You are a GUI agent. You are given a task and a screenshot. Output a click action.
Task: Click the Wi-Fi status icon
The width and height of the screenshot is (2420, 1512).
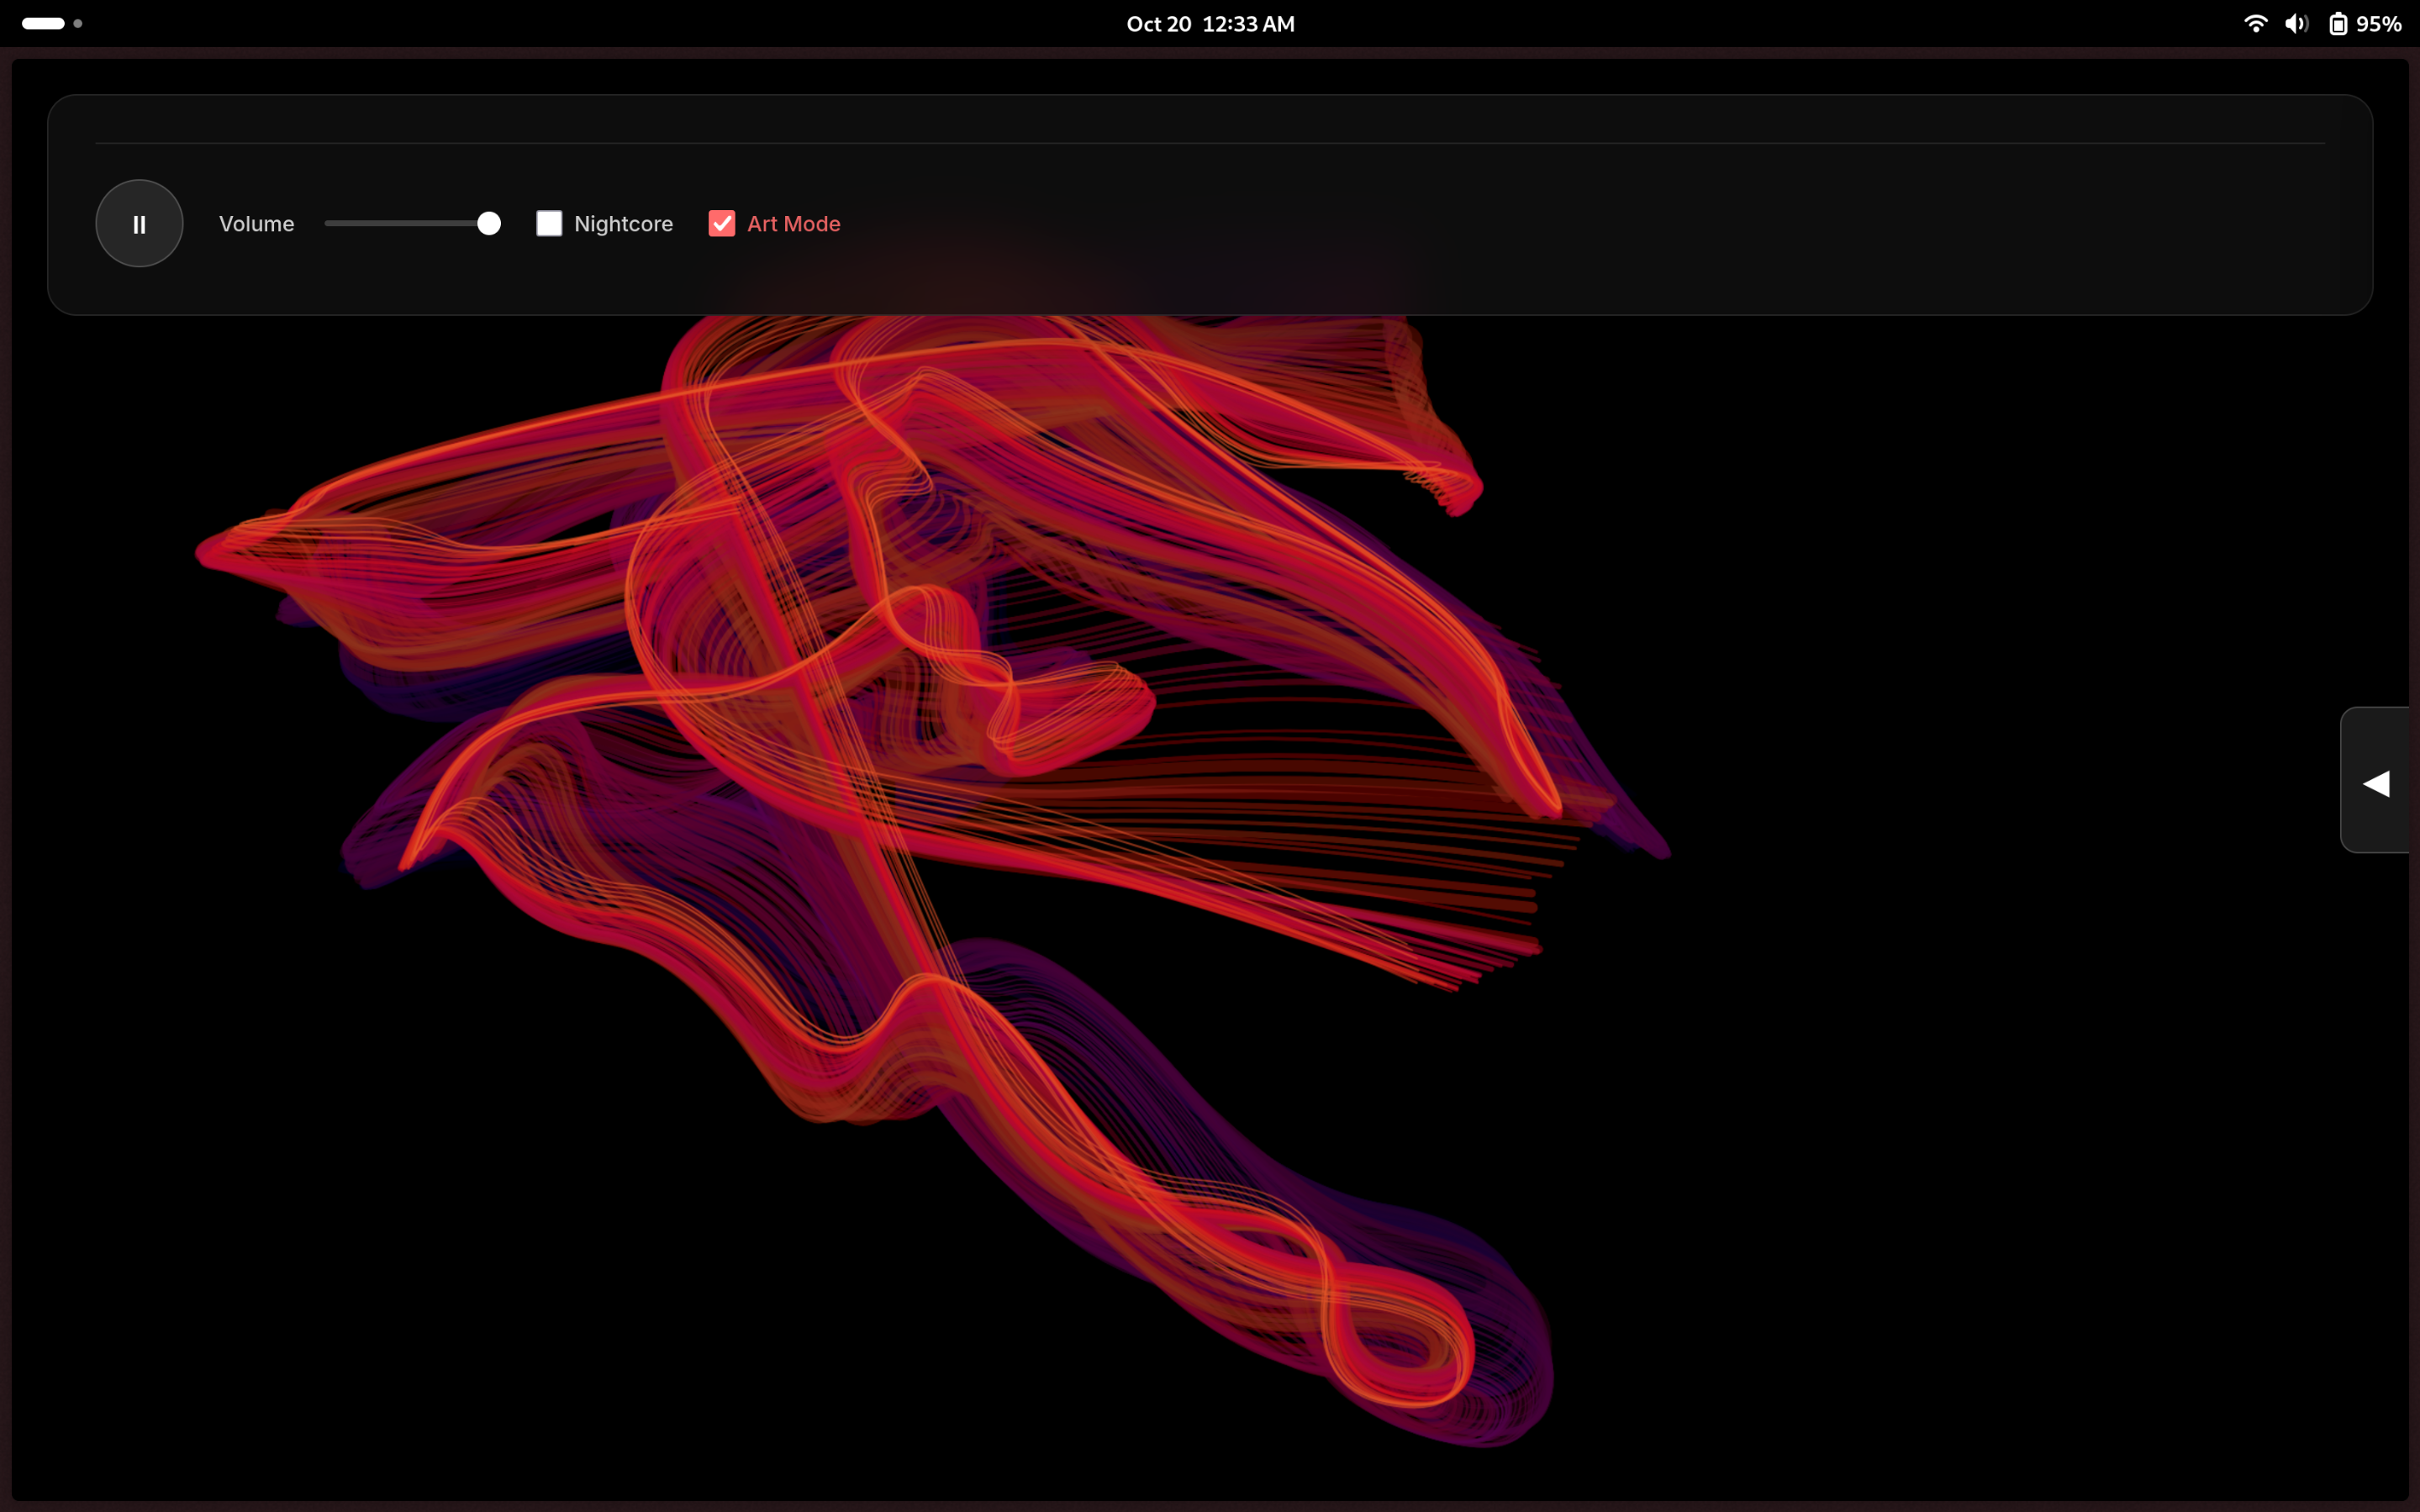pyautogui.click(x=2255, y=24)
